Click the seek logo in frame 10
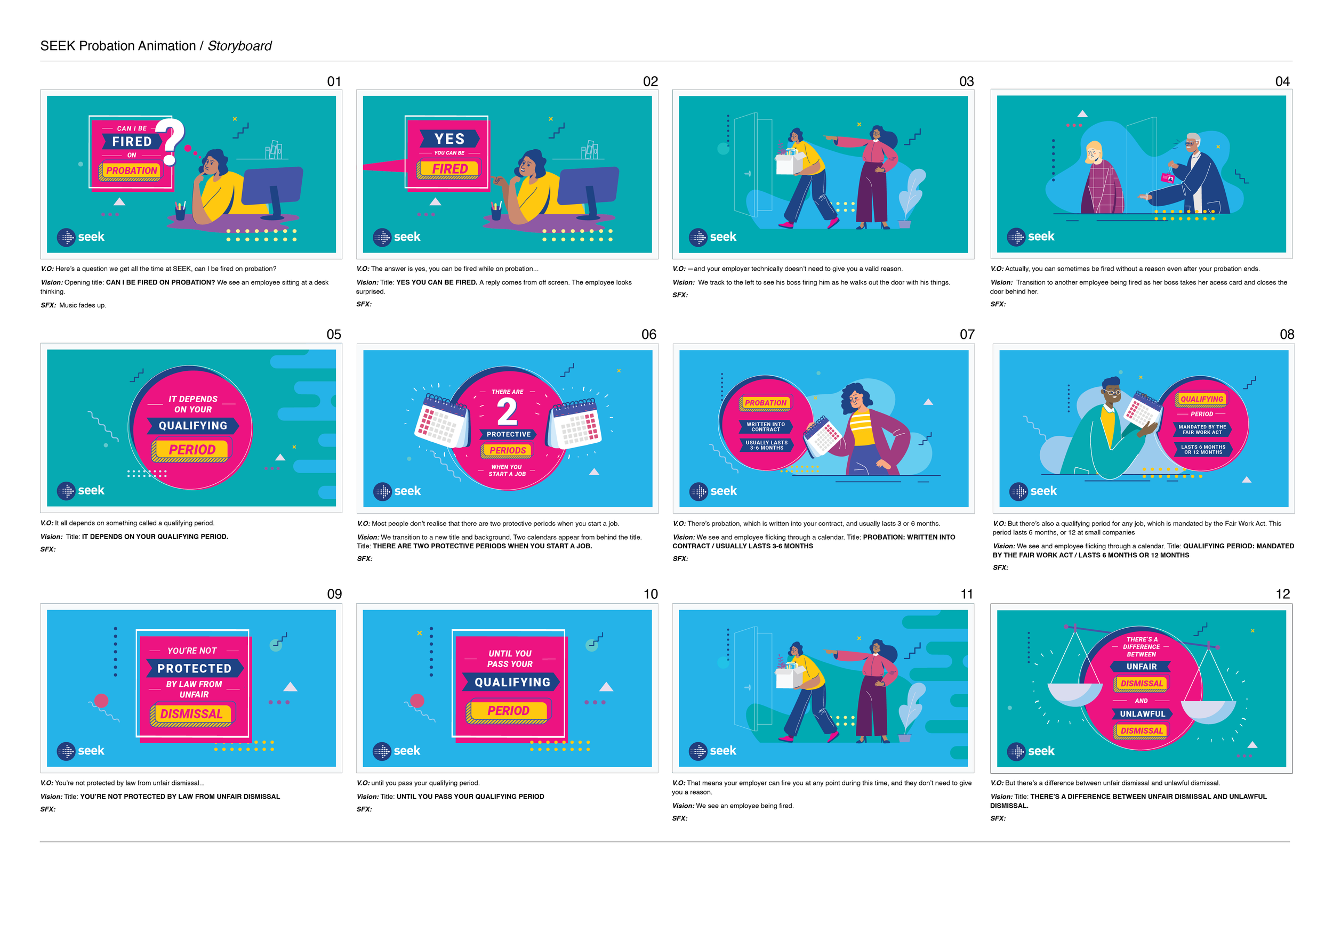This screenshot has height=942, width=1333. 397,751
